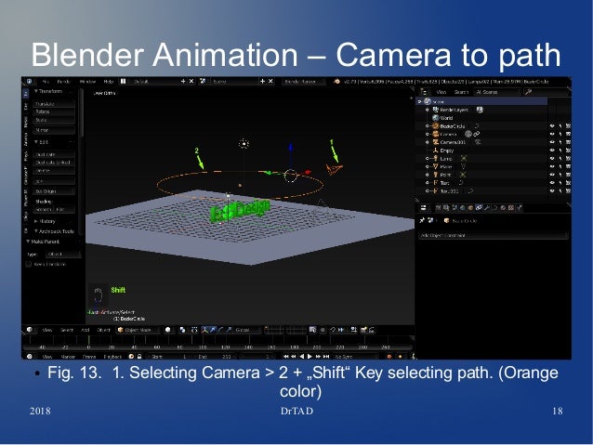Open the Constraints tab in properties editor
593x445 pixels.
click(479, 207)
